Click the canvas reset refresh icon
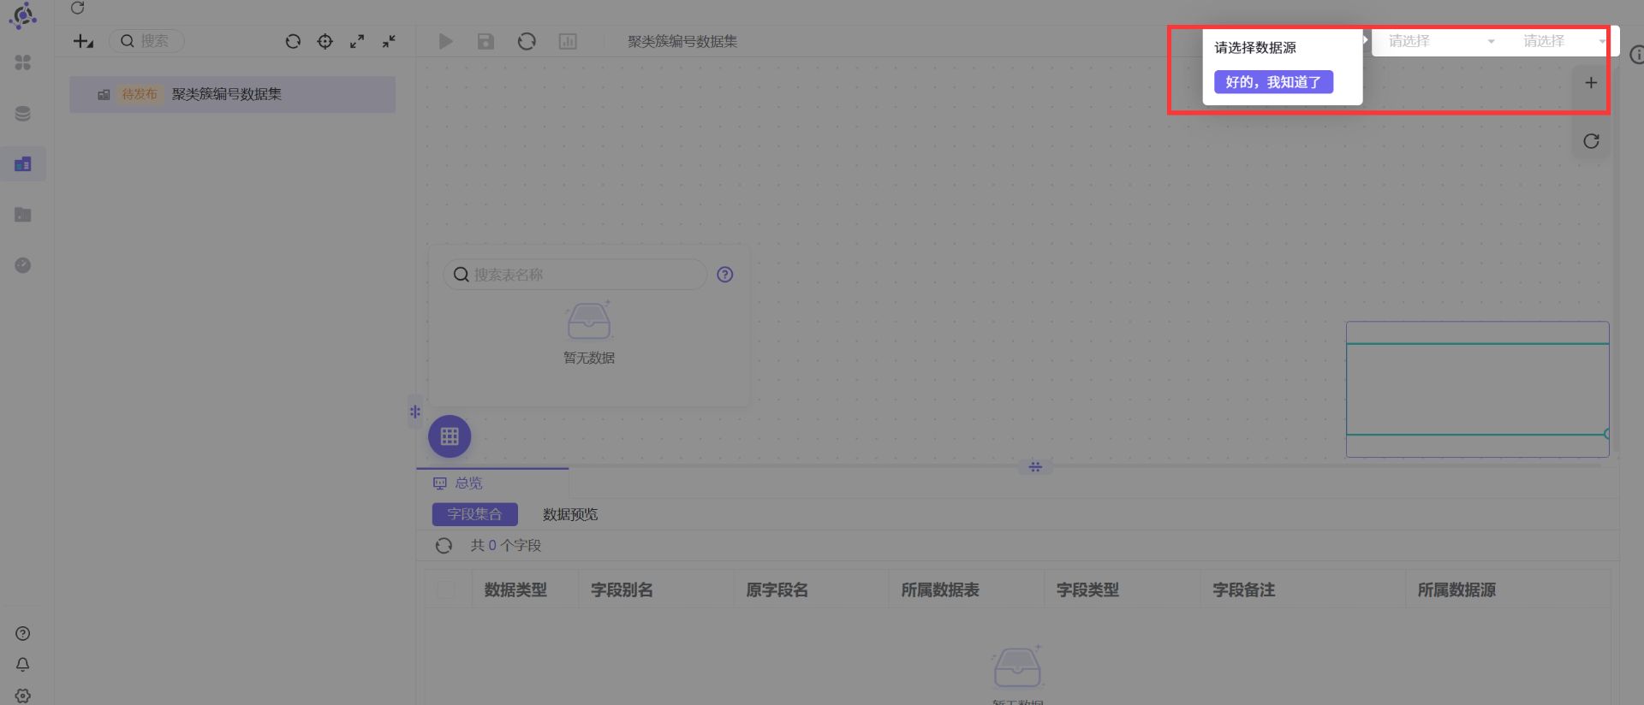1644x705 pixels. point(1591,141)
